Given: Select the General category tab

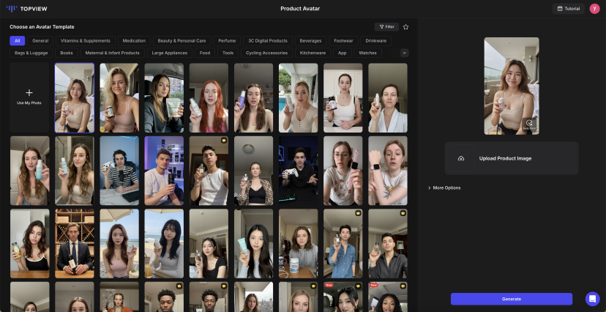Looking at the screenshot, I should 40,40.
